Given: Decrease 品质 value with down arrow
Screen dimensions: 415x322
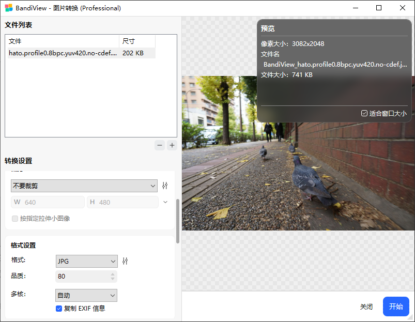Looking at the screenshot, I should pos(113,279).
